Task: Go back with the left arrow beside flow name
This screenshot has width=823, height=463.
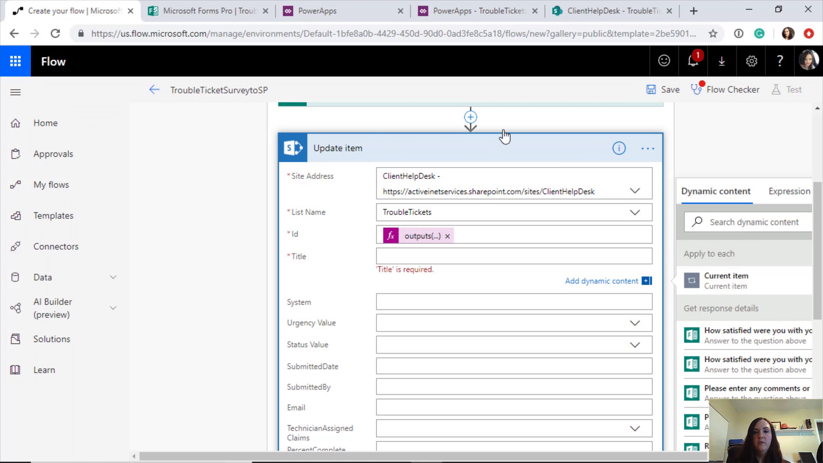Action: pyautogui.click(x=154, y=90)
